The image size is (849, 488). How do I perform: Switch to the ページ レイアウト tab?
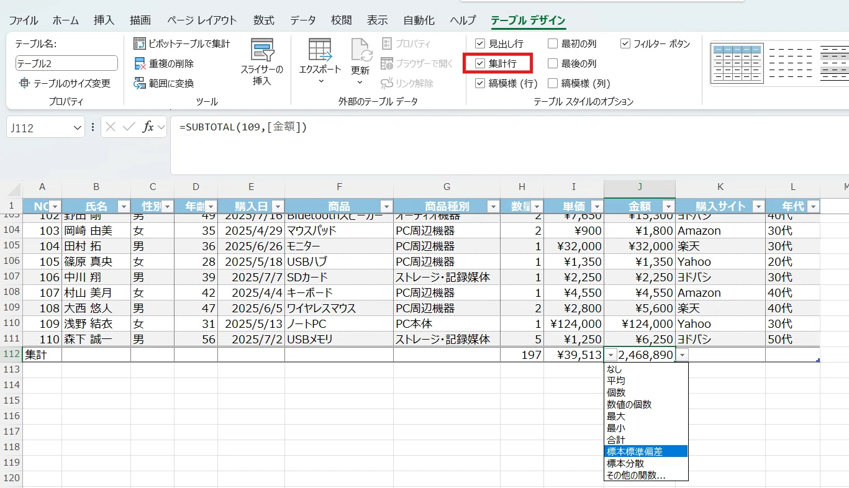point(202,20)
